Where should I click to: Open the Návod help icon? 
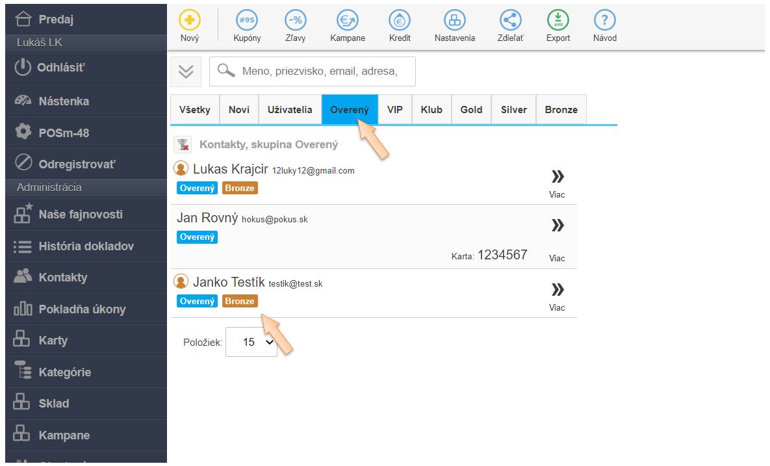604,21
